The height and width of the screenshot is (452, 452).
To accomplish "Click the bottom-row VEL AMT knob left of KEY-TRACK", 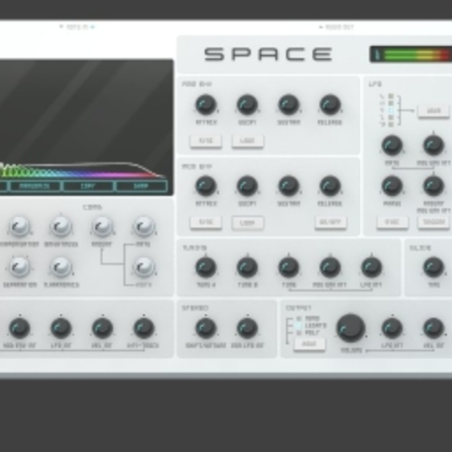I will [x=102, y=328].
